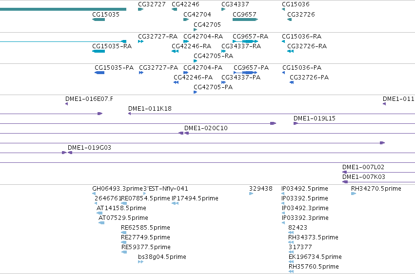Image resolution: width=415 pixels, height=274 pixels.
Task: Select the CG42705 gene label
Action: [x=207, y=24]
